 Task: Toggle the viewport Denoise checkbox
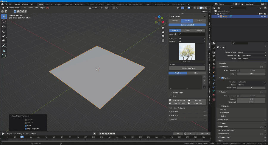(x=222, y=78)
